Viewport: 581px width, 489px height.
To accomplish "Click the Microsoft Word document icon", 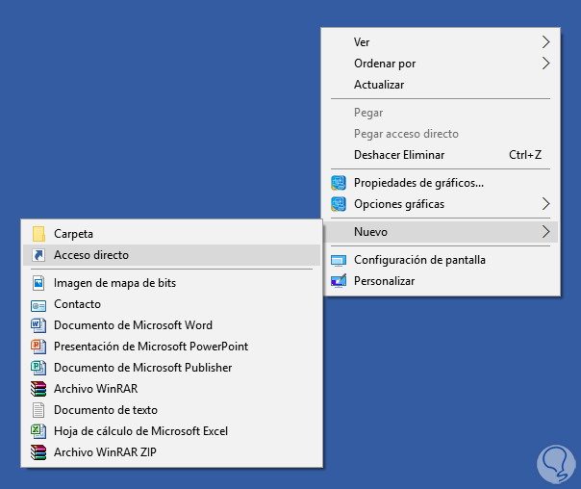I will [38, 325].
